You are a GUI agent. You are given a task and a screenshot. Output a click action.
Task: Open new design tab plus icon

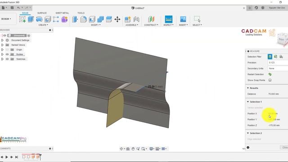pyautogui.click(x=250, y=8)
